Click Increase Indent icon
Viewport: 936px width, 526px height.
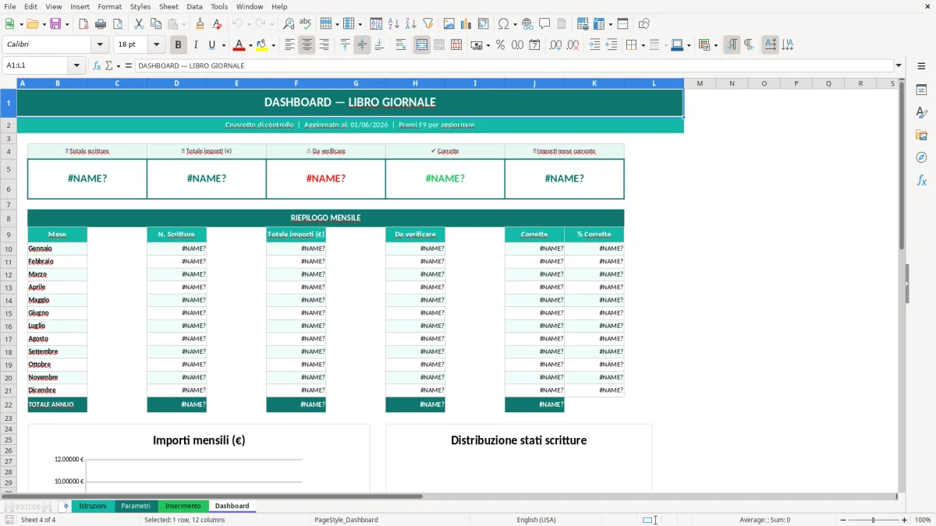tap(594, 45)
